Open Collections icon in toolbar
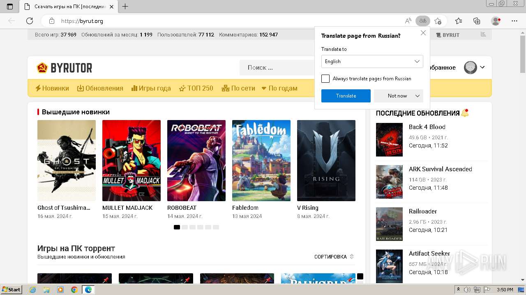The height and width of the screenshot is (295, 526). 477,21
